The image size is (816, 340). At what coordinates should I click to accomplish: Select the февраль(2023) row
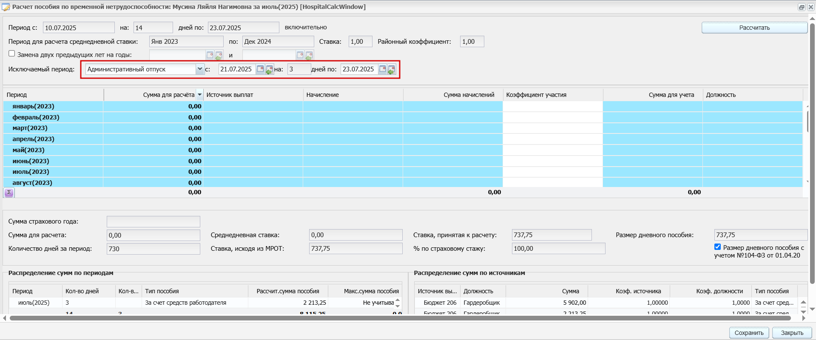point(403,117)
